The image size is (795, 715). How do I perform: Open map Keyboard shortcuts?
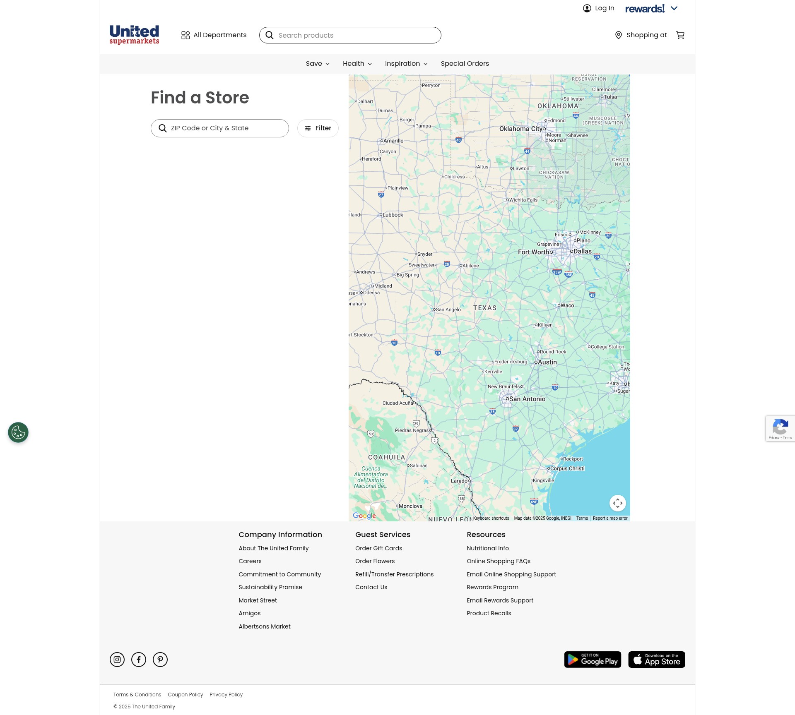491,518
